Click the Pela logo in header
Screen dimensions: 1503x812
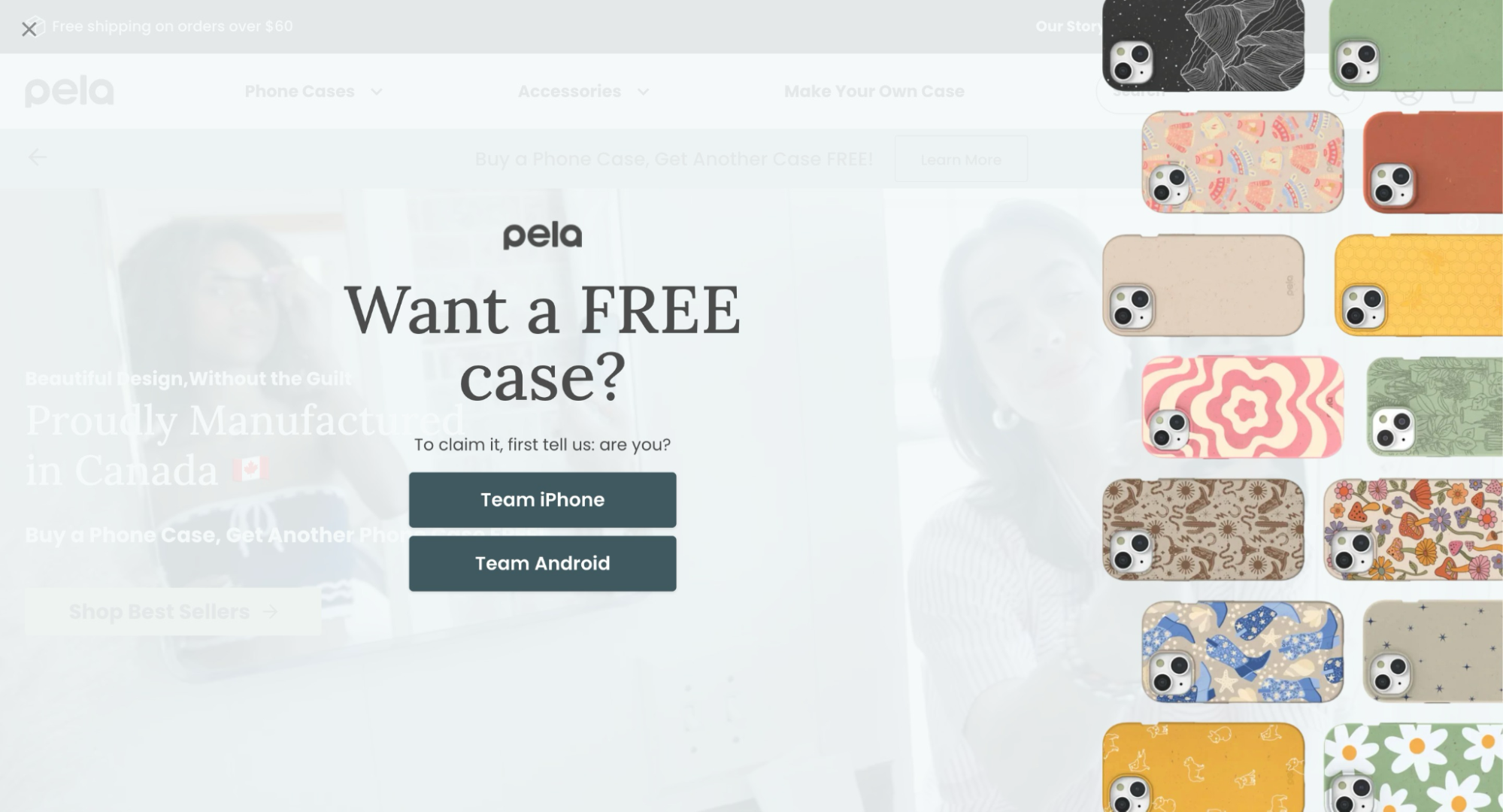(69, 92)
